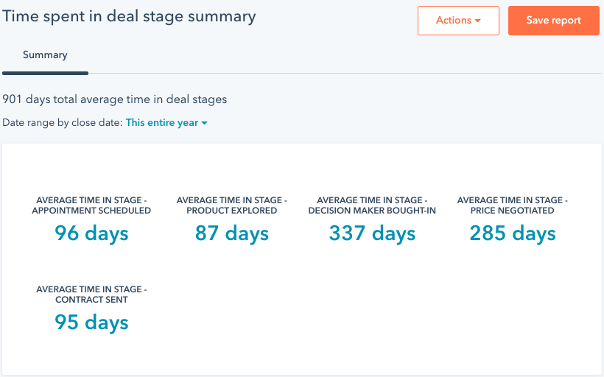Click the 'Date range by close date' label
The image size is (604, 377).
click(x=62, y=123)
